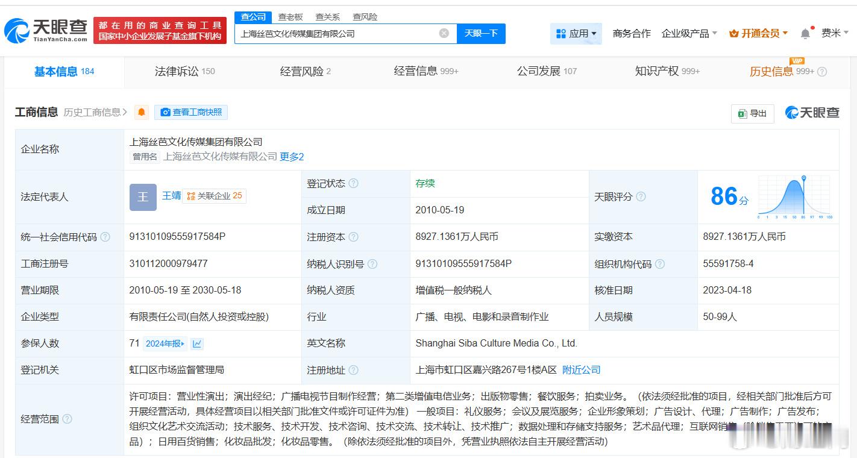The width and height of the screenshot is (857, 458).
Task: Click the 关联企业 25 badge
Action: tap(214, 196)
